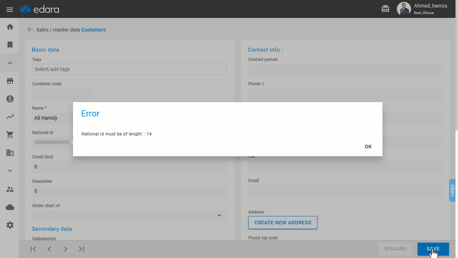Click the edara logo
Viewport: 458px width, 258px height.
coord(39,9)
